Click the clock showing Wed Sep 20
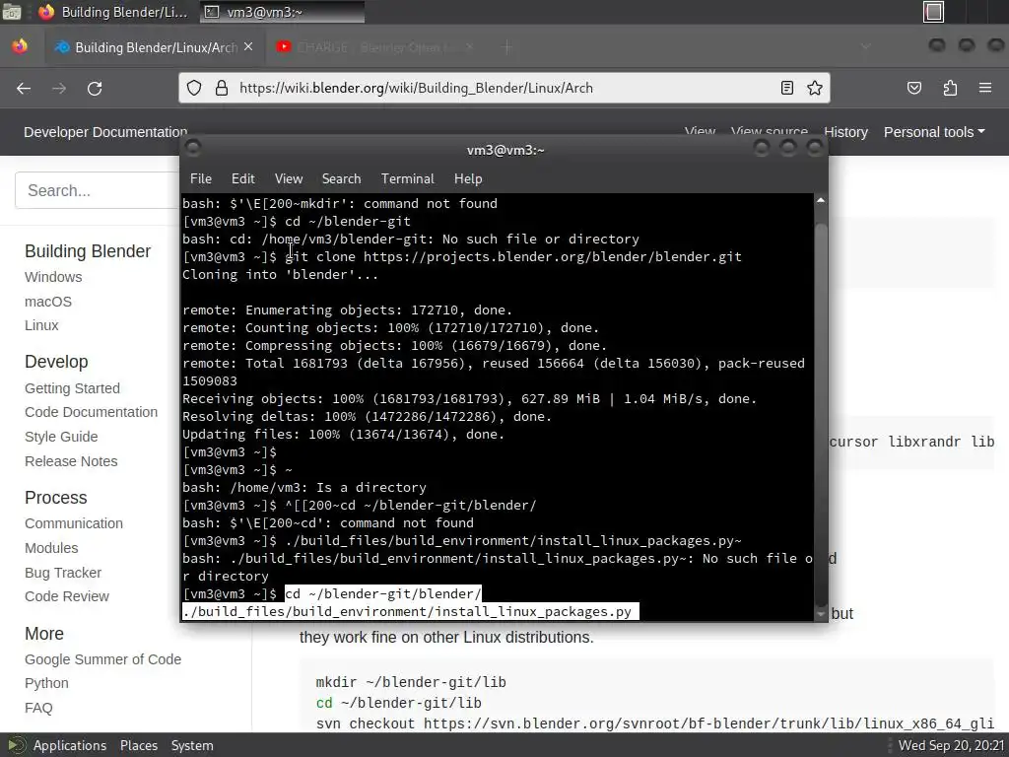 (x=951, y=745)
